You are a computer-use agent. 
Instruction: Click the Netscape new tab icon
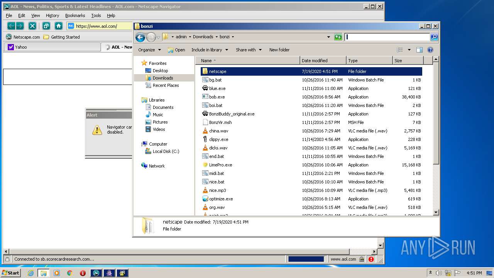coord(46,26)
